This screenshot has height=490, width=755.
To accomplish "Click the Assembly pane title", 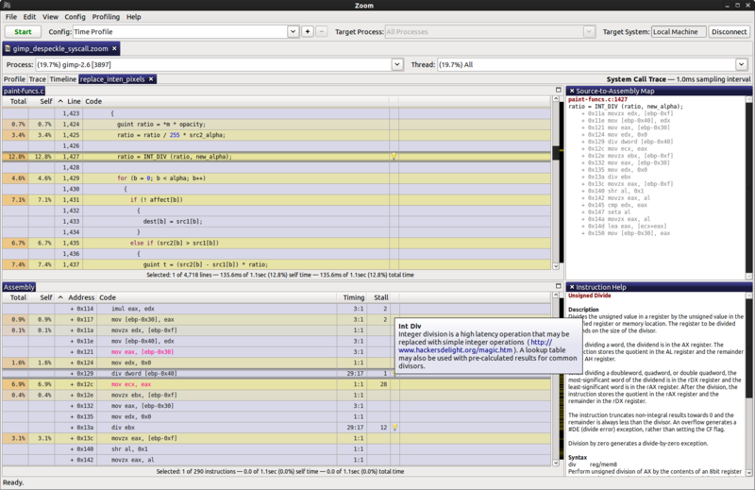I will click(19, 287).
